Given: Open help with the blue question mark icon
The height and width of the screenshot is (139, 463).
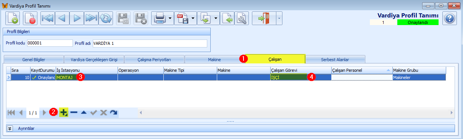Looking at the screenshot, I should click(450, 18).
